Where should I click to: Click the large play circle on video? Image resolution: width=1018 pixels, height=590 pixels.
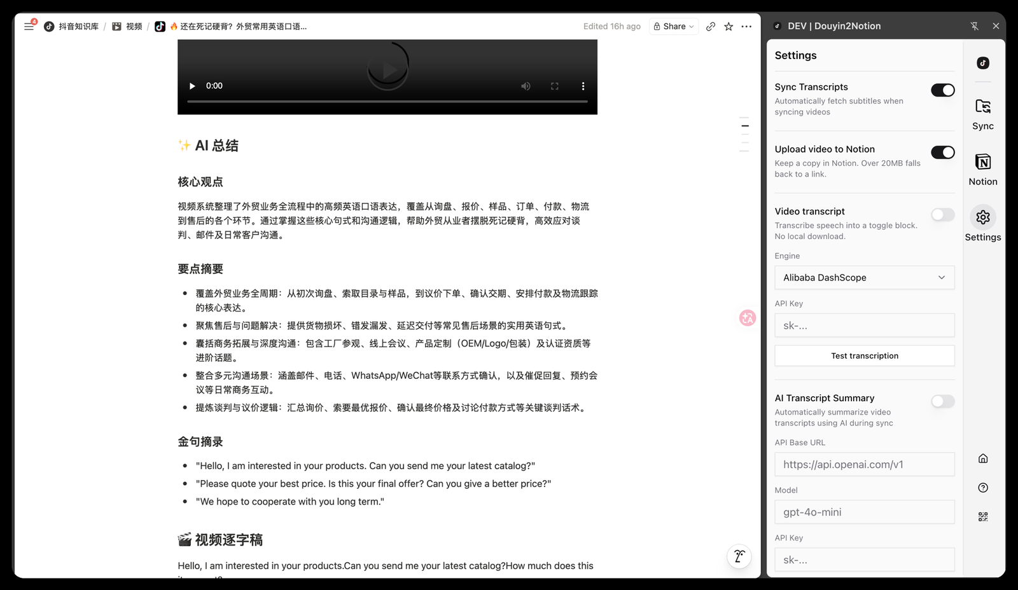tap(388, 67)
